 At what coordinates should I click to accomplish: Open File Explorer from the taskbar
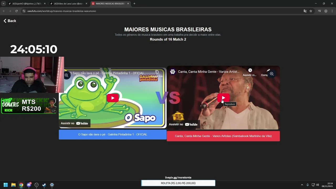(x=13, y=185)
